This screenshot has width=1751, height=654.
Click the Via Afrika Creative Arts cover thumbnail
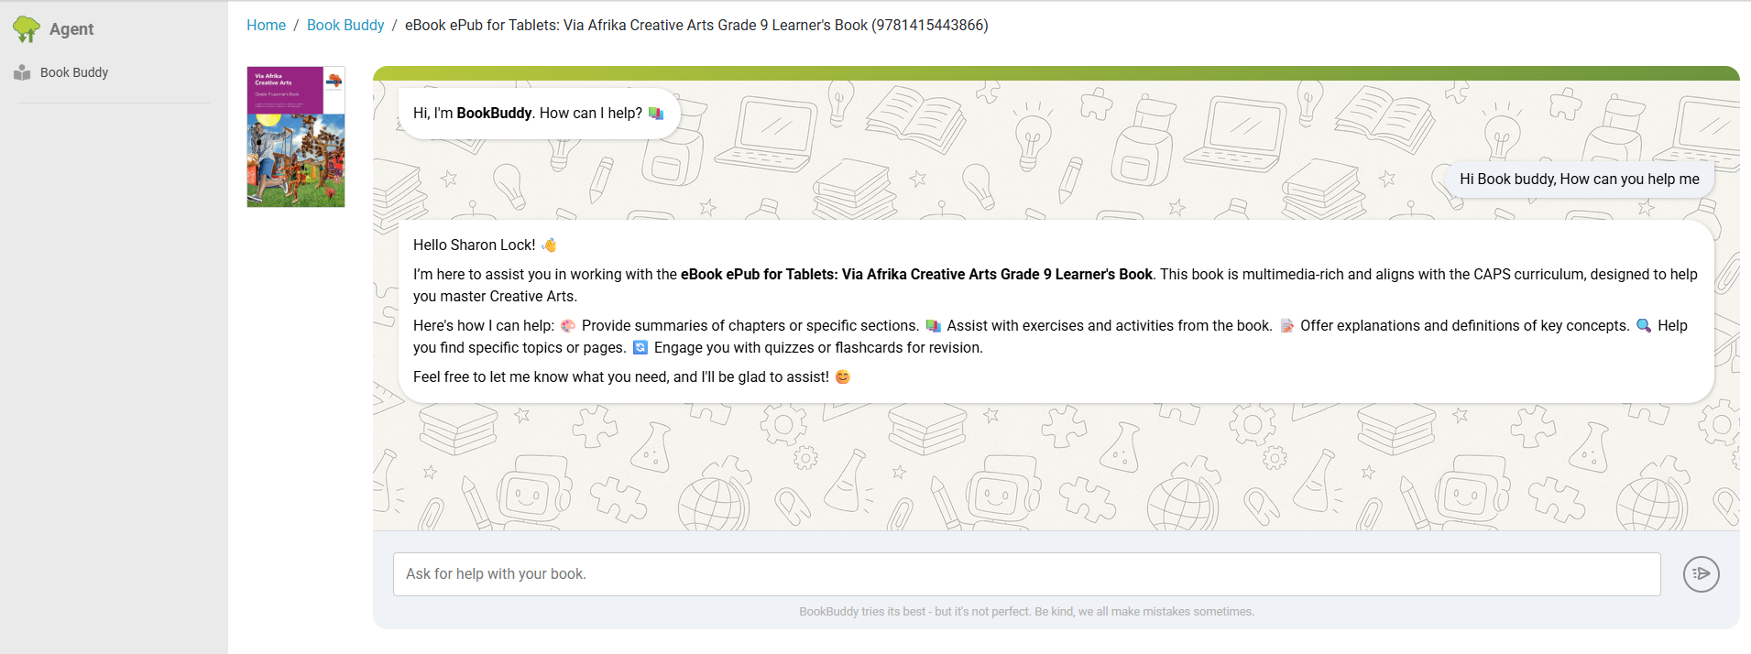click(295, 136)
